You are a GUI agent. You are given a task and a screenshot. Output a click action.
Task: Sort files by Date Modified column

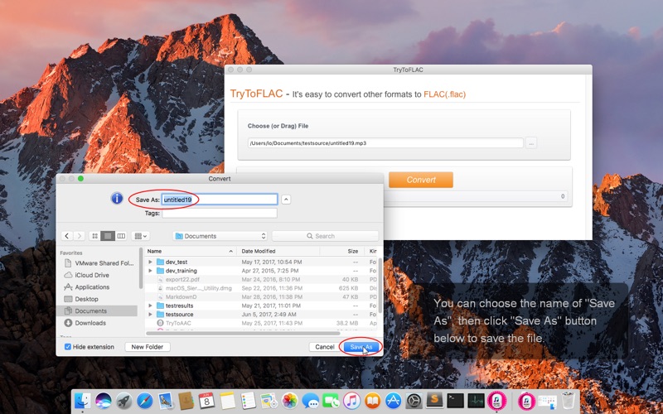coord(278,251)
